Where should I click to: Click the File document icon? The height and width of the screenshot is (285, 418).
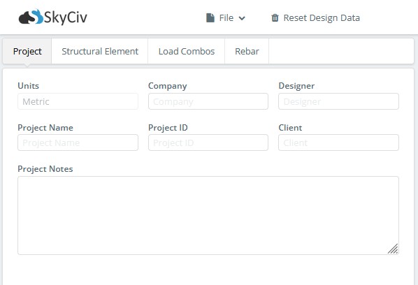tap(210, 18)
